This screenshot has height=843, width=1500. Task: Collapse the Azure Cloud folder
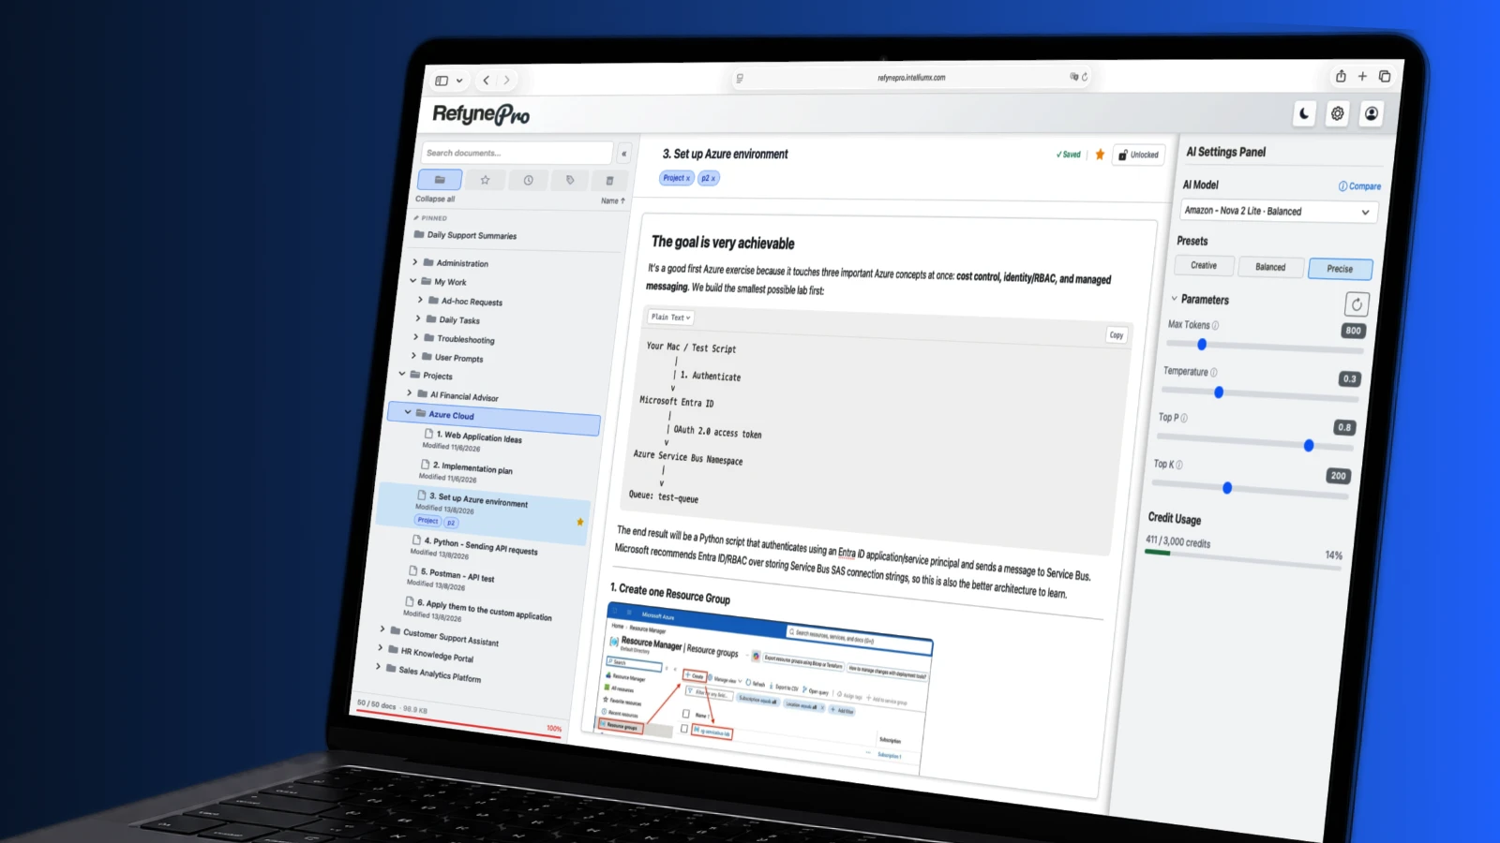(407, 412)
